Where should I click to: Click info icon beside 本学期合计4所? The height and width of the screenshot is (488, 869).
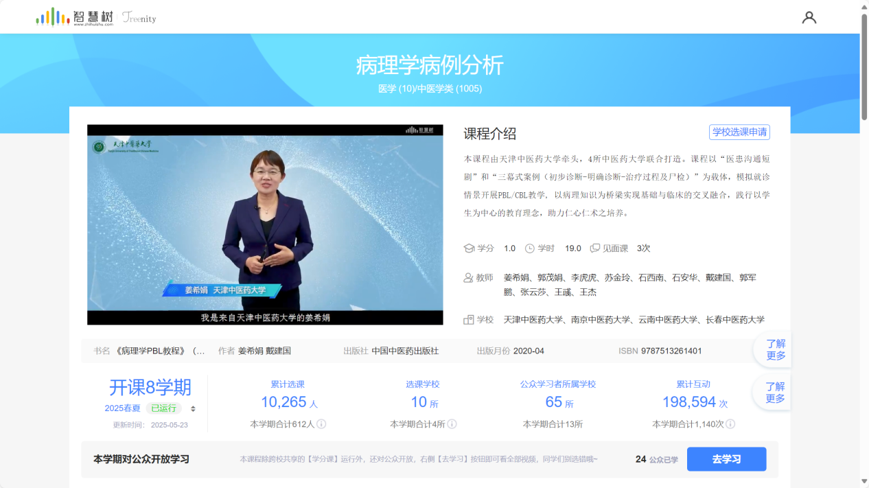click(452, 424)
